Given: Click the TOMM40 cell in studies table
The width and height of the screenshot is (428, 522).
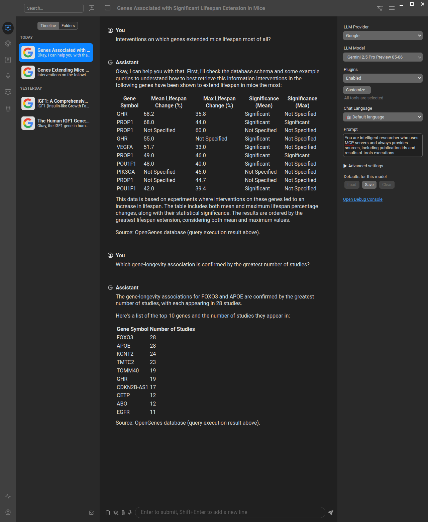Looking at the screenshot, I should 128,371.
